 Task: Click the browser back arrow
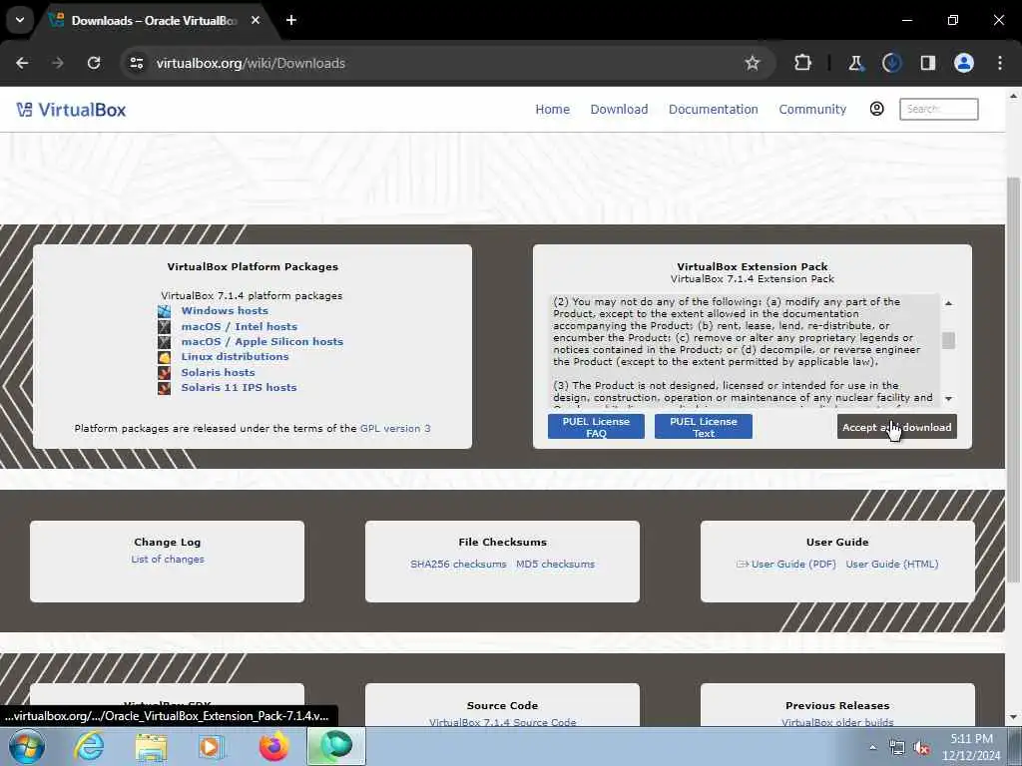tap(22, 63)
